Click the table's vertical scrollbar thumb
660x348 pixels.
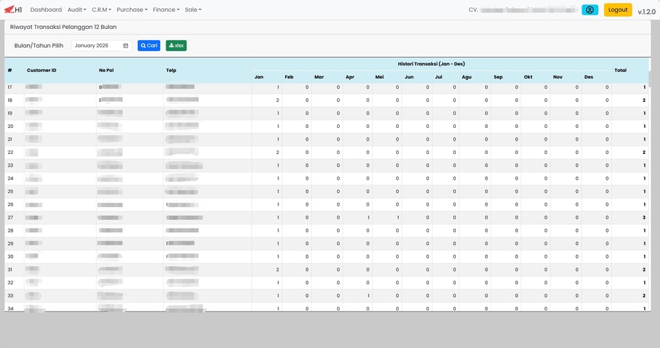[650, 79]
